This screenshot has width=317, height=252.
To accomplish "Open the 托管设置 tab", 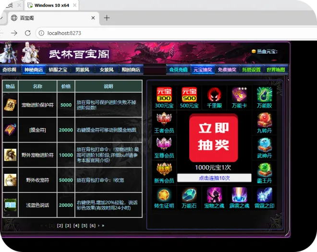I will 252,70.
